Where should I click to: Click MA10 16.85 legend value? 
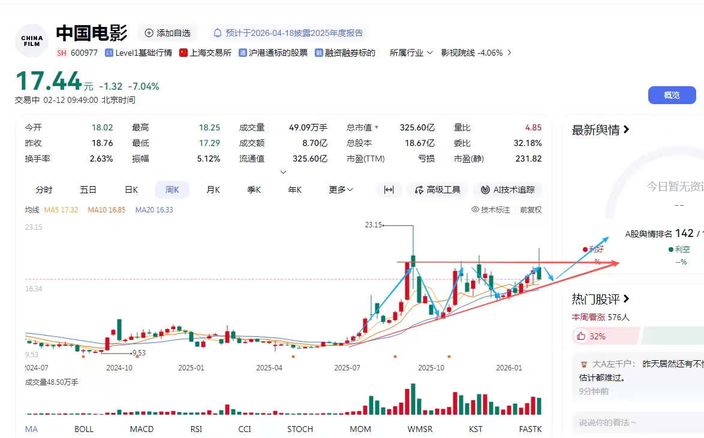106,209
